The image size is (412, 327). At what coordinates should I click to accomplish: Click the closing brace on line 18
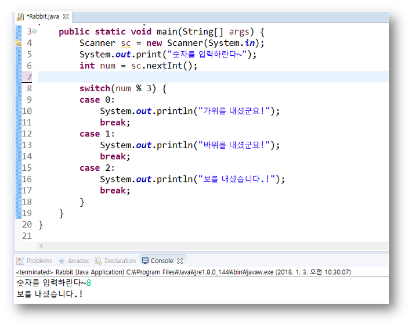[x=82, y=202]
